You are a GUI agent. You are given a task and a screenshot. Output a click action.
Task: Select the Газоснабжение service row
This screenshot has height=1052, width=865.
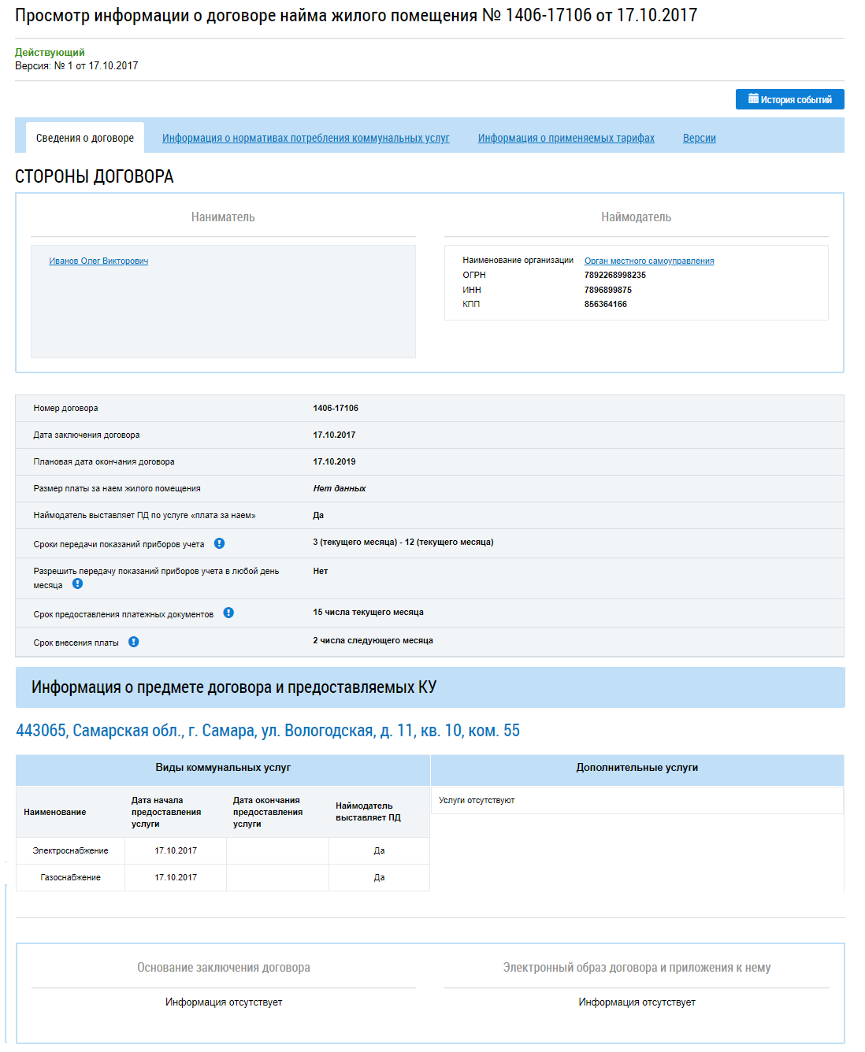pos(70,877)
